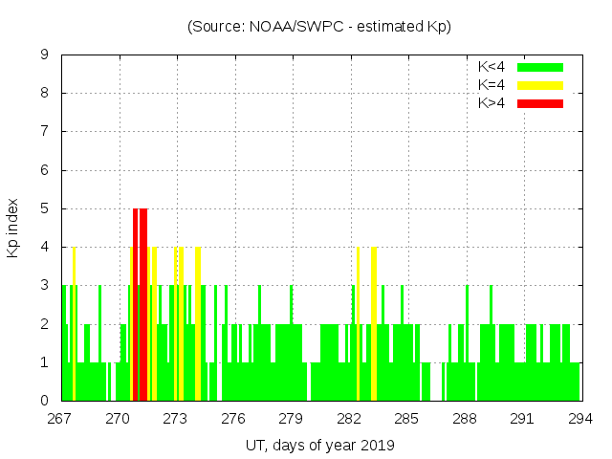612x459 pixels.
Task: Click the x-axis tick label 294
Action: (579, 418)
